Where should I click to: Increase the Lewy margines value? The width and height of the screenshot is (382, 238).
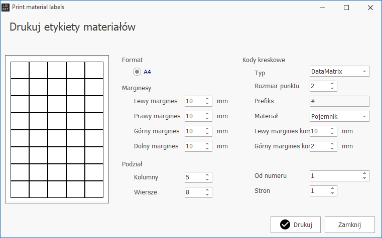(x=208, y=99)
